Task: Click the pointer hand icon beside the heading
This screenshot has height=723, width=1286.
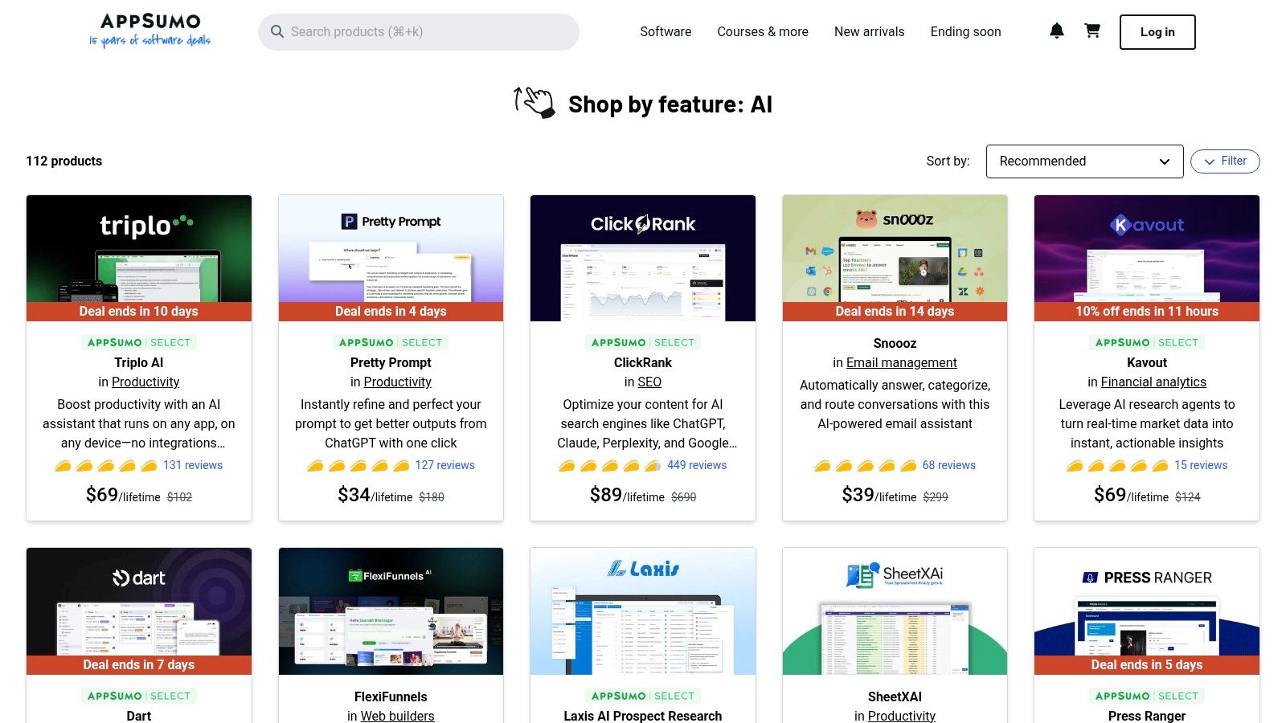Action: coord(533,102)
